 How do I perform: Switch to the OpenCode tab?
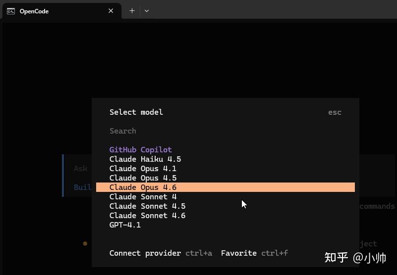point(62,11)
